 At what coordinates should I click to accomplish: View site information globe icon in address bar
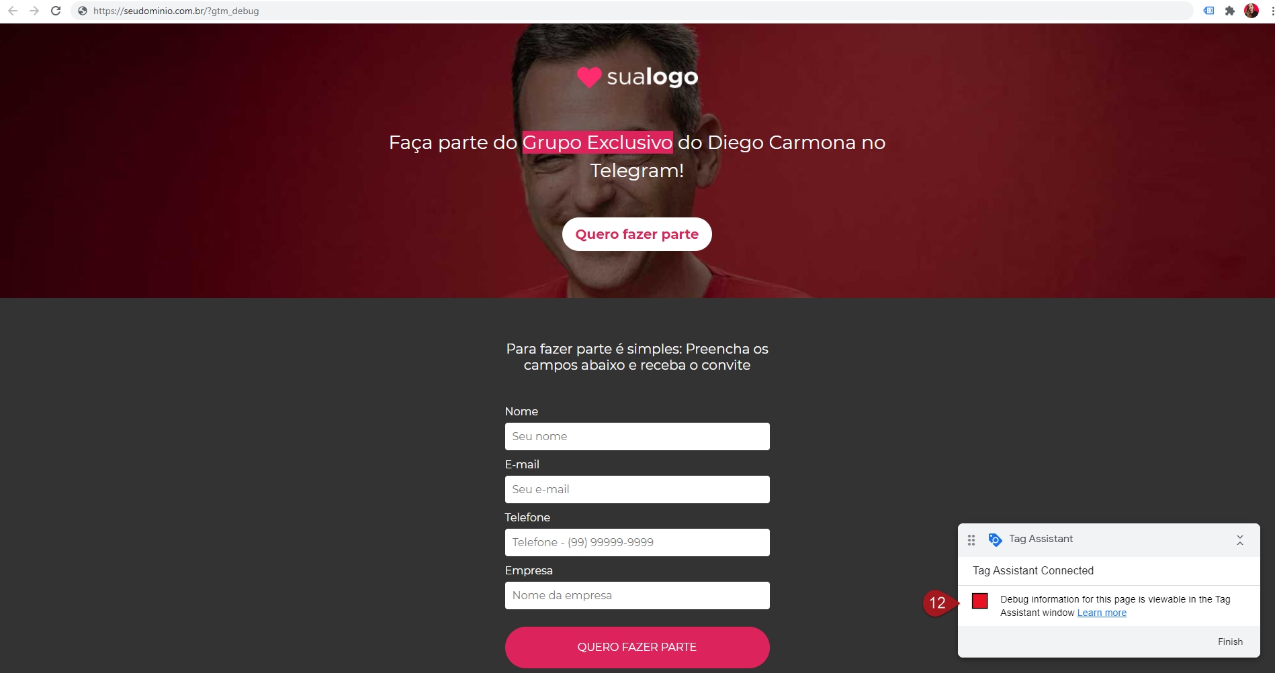coord(83,11)
